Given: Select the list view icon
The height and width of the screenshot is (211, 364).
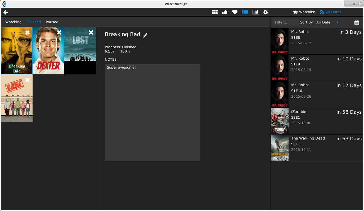Looking at the screenshot, I should tap(245, 12).
